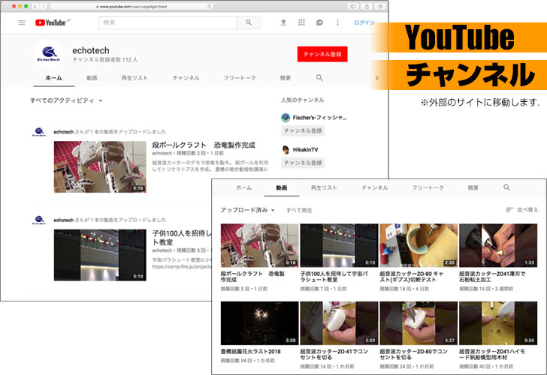Open the 並べ替え sort menu label
Viewport: 547px width, 375px height.
tap(527, 209)
